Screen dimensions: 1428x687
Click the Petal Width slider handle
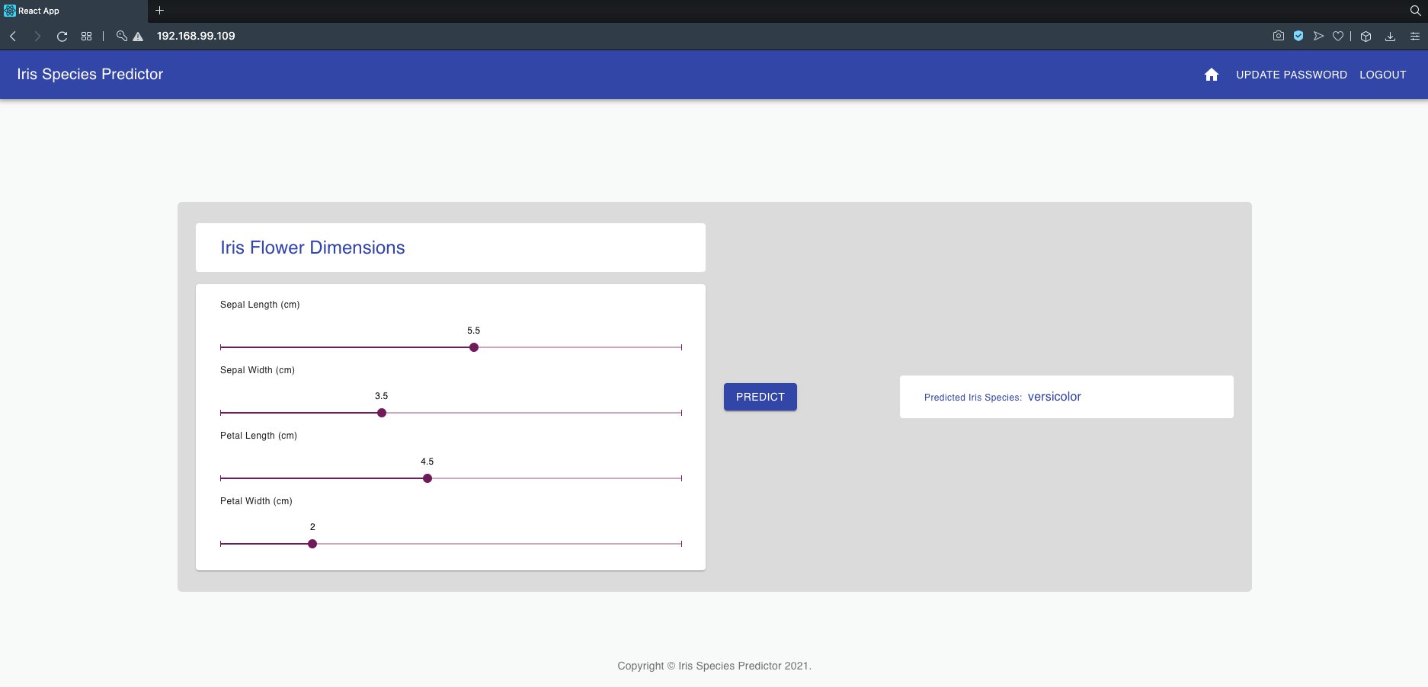[312, 544]
